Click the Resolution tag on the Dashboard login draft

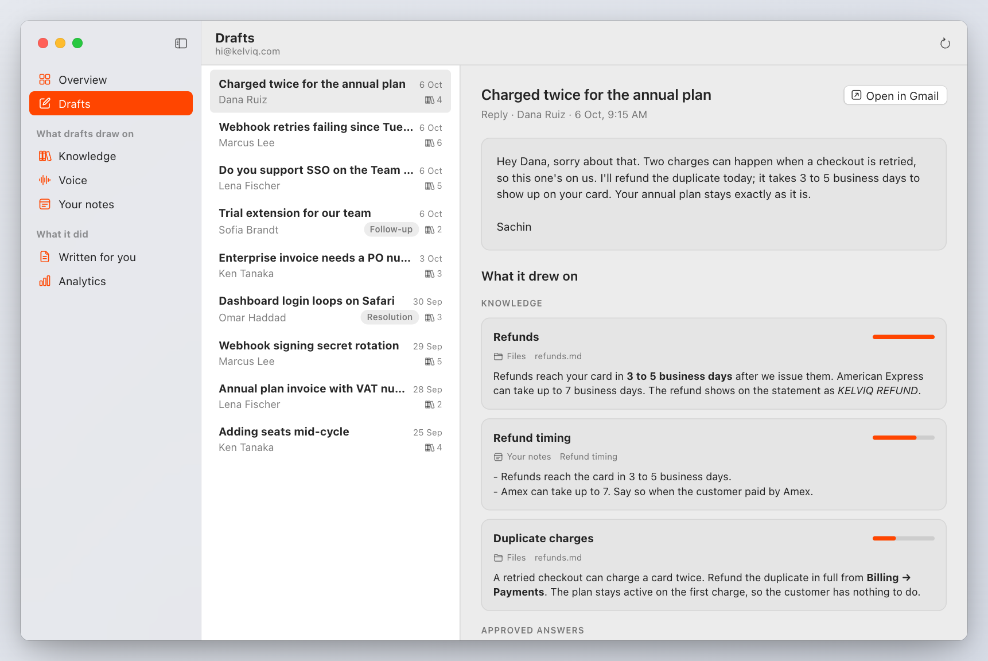(390, 317)
